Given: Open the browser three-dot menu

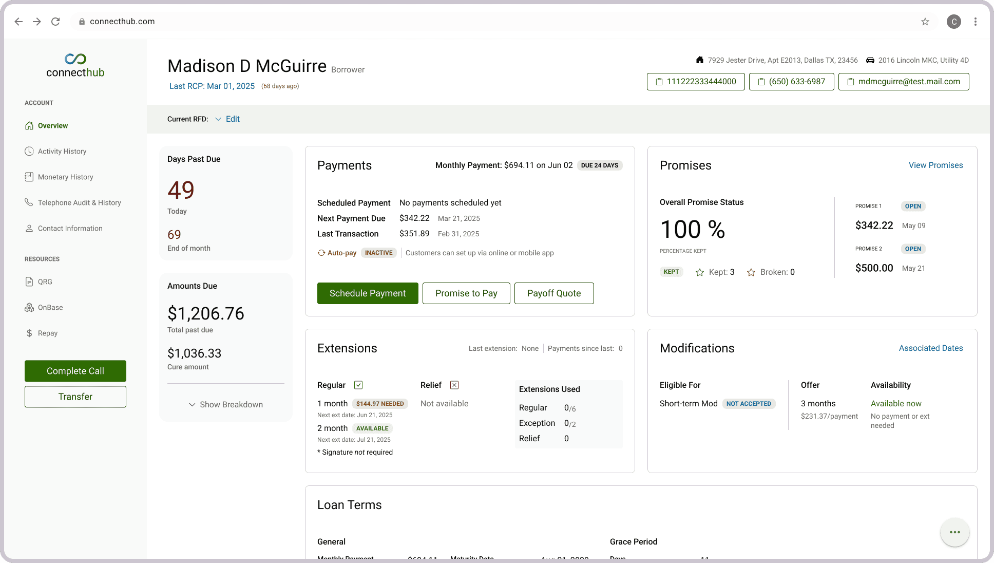Looking at the screenshot, I should pos(976,22).
